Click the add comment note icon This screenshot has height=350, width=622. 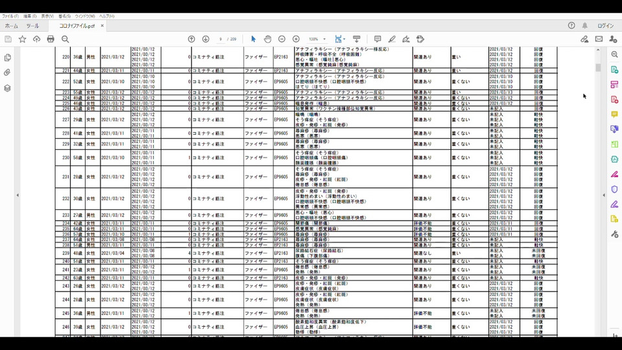click(378, 39)
